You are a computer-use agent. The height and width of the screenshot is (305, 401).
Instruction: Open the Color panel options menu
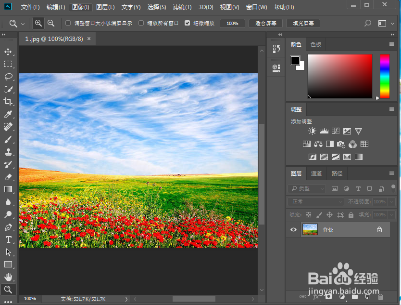click(x=391, y=44)
